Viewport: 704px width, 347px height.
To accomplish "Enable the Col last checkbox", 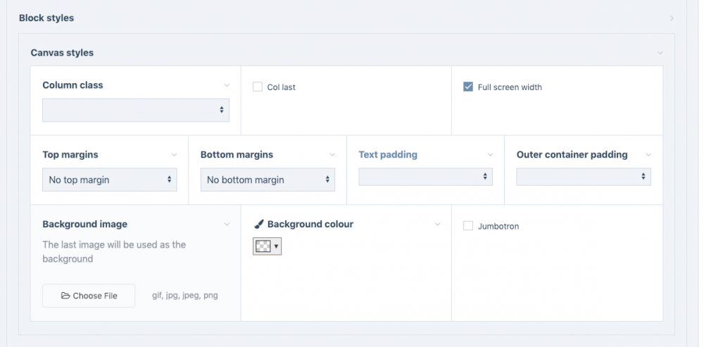I will coord(258,87).
